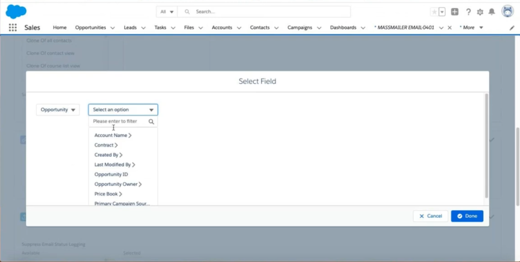Screen dimensions: 520x262
Task: Open the Opportunity object dropdown
Action: click(58, 109)
